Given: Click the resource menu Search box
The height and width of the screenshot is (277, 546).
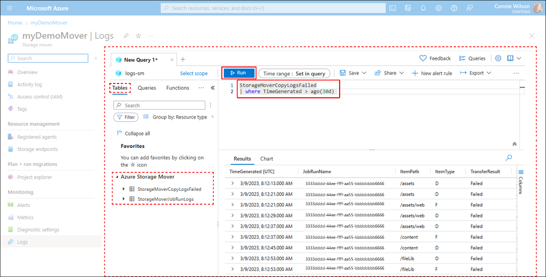Looking at the screenshot, I should (x=48, y=58).
